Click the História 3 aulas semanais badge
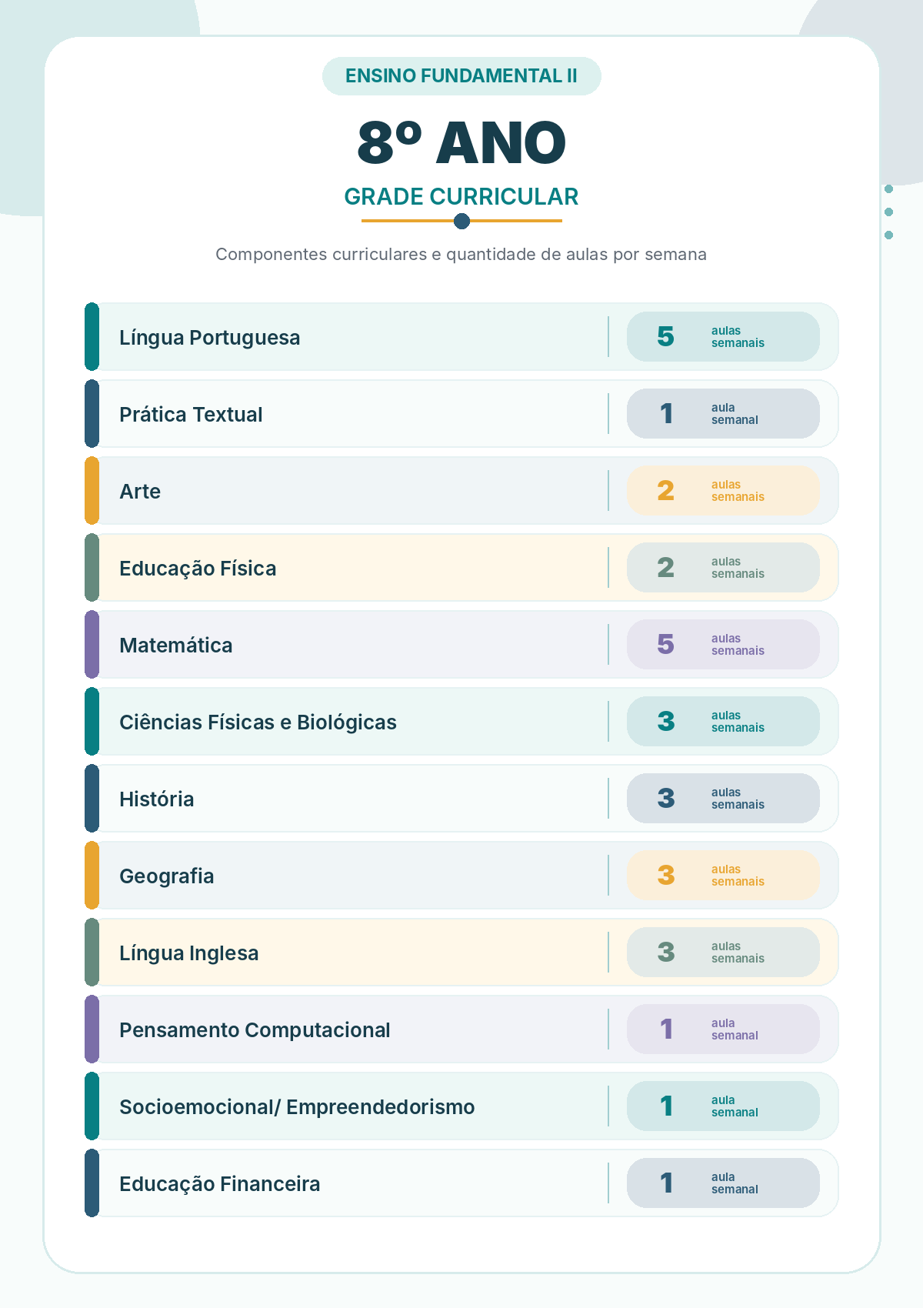 click(x=723, y=799)
